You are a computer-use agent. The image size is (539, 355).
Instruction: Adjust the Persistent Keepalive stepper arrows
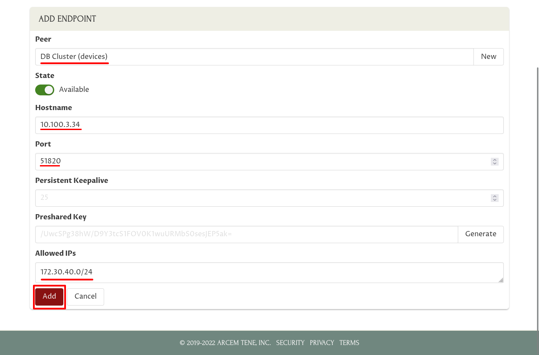coord(494,198)
